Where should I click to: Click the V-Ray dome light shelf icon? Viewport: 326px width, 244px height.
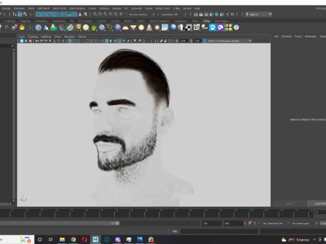click(x=125, y=28)
